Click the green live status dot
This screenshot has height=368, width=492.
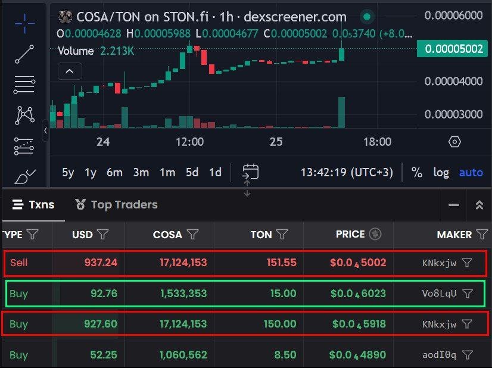pos(367,17)
